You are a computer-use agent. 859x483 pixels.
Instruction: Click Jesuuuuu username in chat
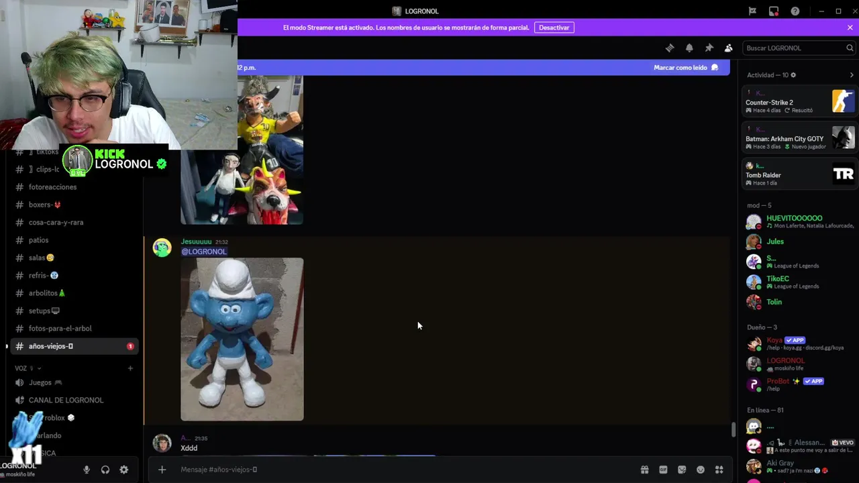click(x=196, y=241)
